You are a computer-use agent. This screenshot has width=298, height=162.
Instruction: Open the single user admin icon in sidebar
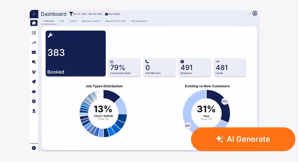(x=34, y=111)
